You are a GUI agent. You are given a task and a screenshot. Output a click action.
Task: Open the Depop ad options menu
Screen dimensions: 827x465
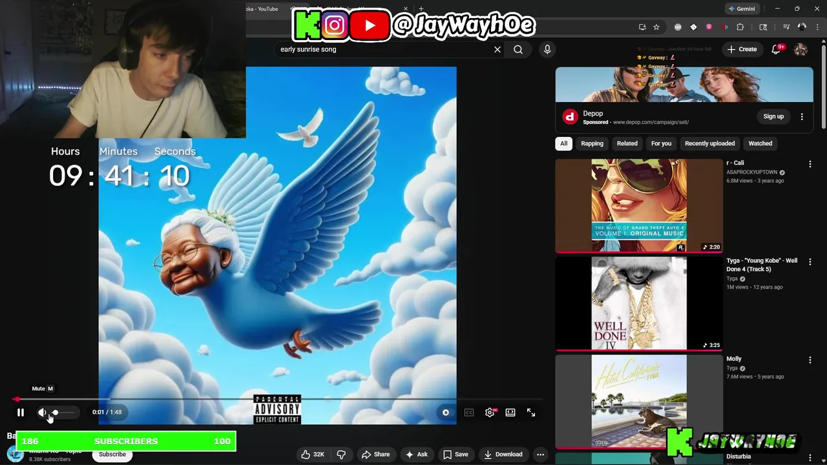(x=802, y=117)
